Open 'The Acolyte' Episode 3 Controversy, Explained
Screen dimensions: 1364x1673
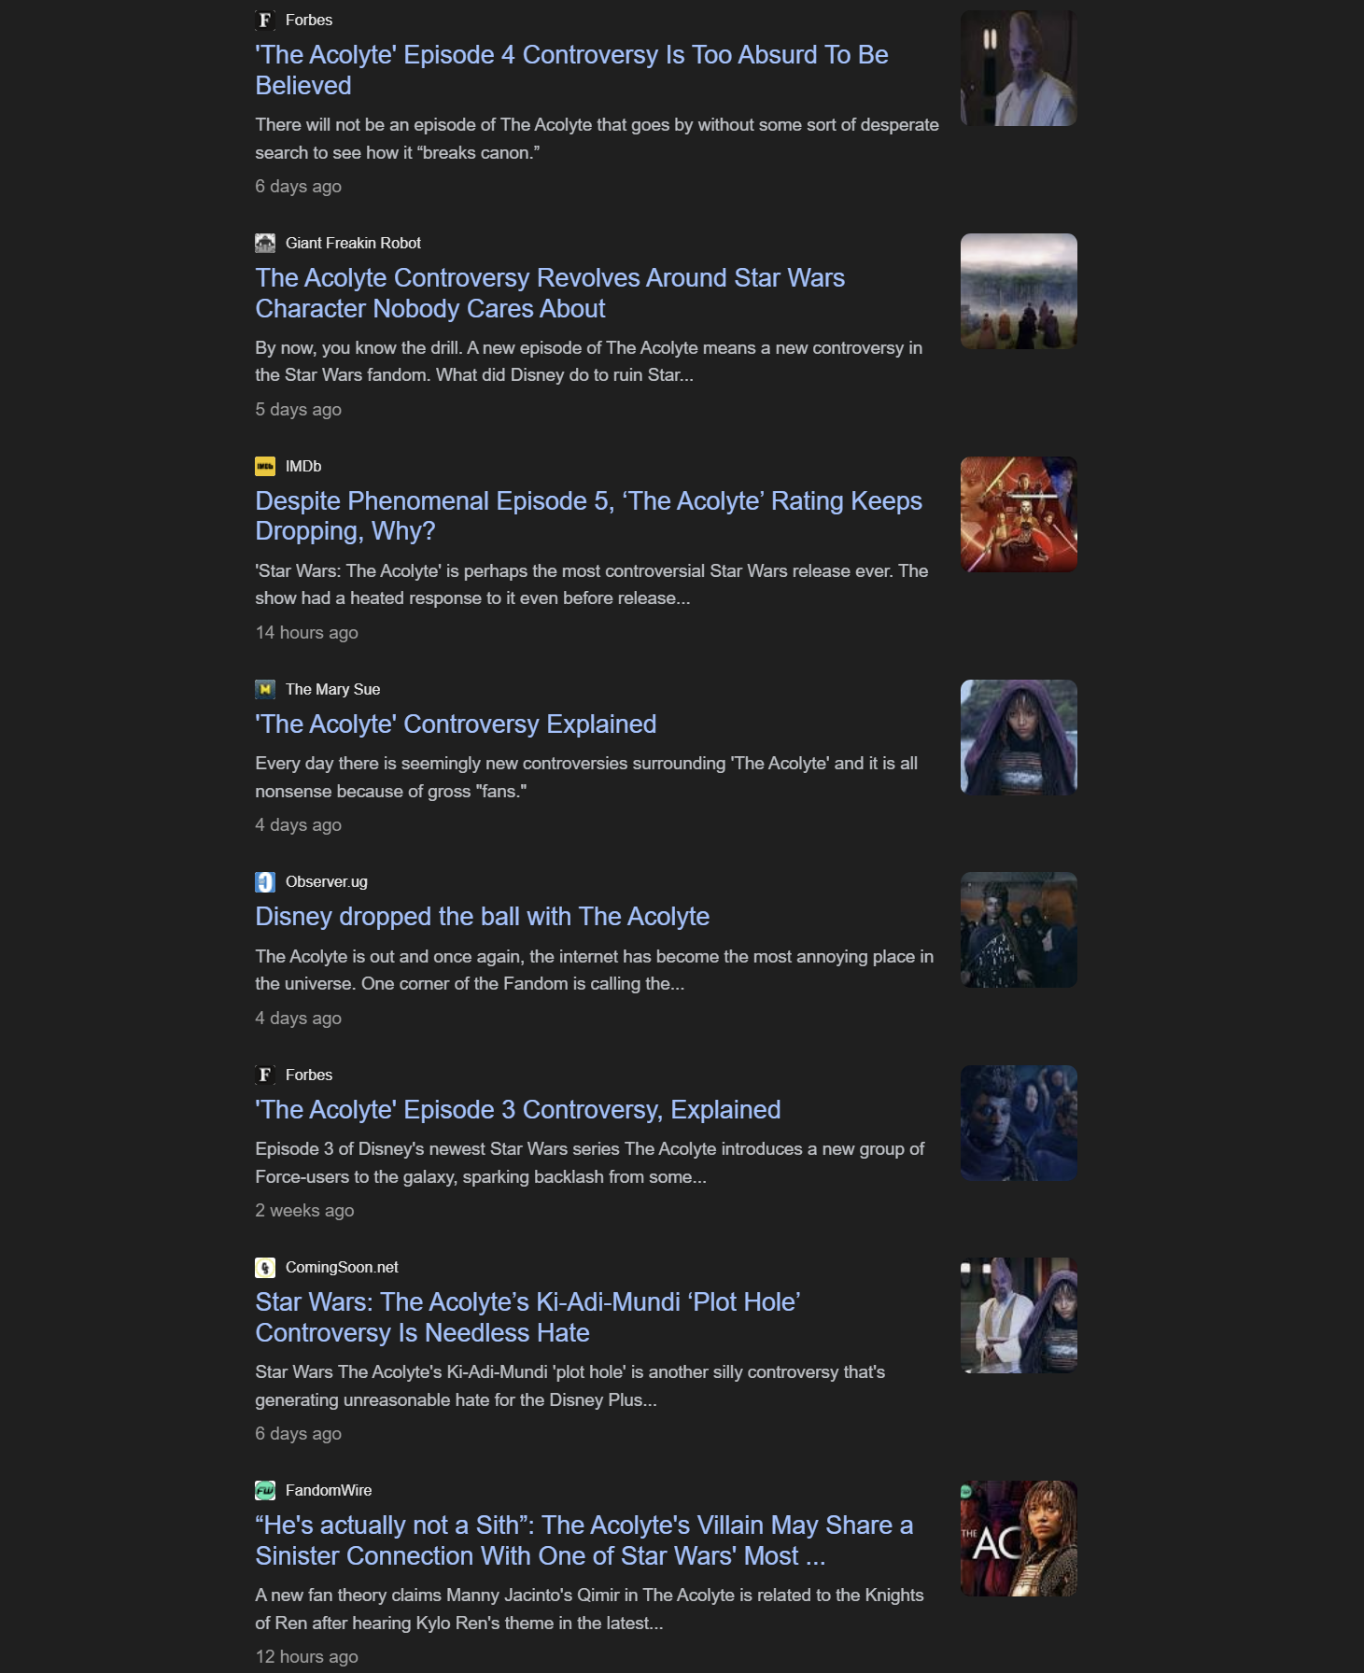point(518,1110)
